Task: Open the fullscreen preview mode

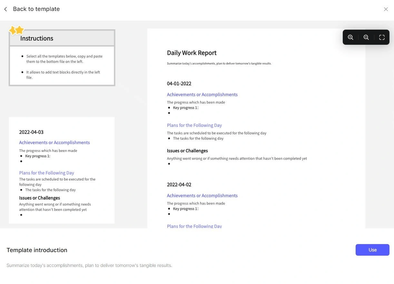Action: click(x=382, y=37)
